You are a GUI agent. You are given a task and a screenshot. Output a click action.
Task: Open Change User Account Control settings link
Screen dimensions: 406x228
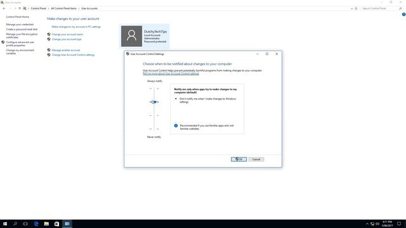pyautogui.click(x=73, y=55)
